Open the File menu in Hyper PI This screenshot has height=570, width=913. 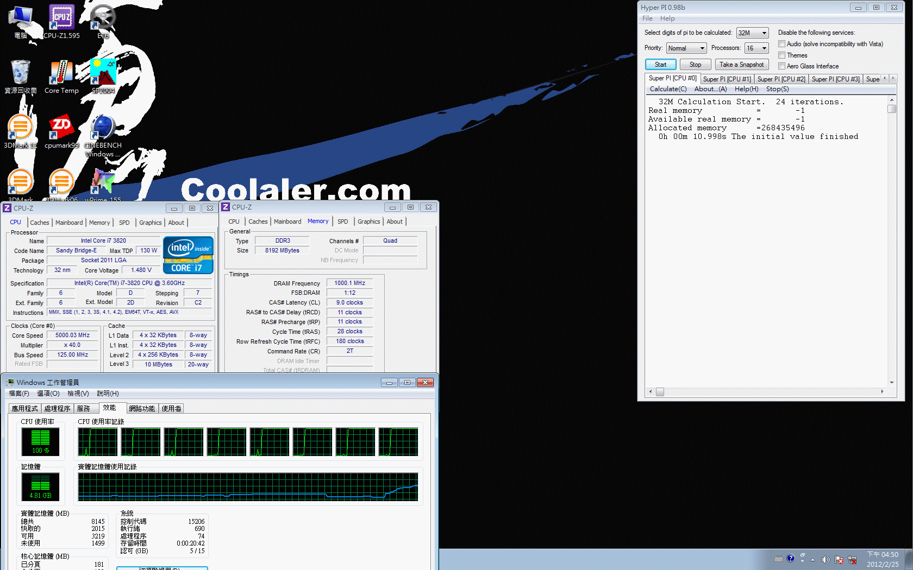pos(647,18)
